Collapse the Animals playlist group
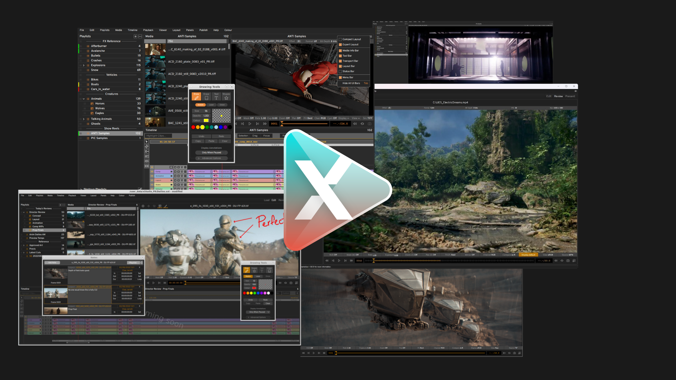 84,99
